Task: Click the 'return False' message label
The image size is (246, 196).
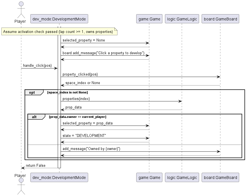Action: [36, 165]
